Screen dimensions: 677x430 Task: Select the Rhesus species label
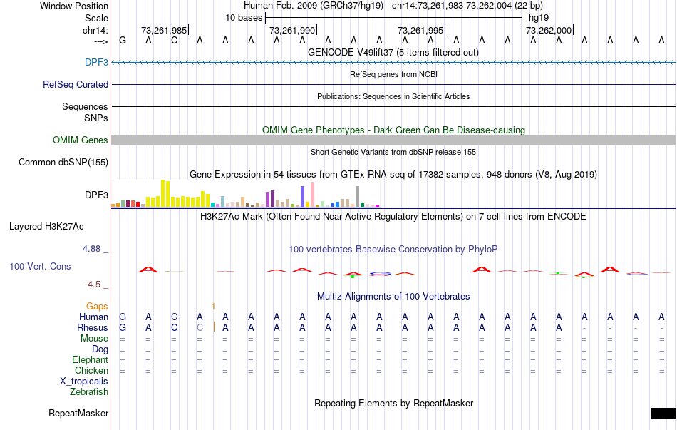point(93,327)
